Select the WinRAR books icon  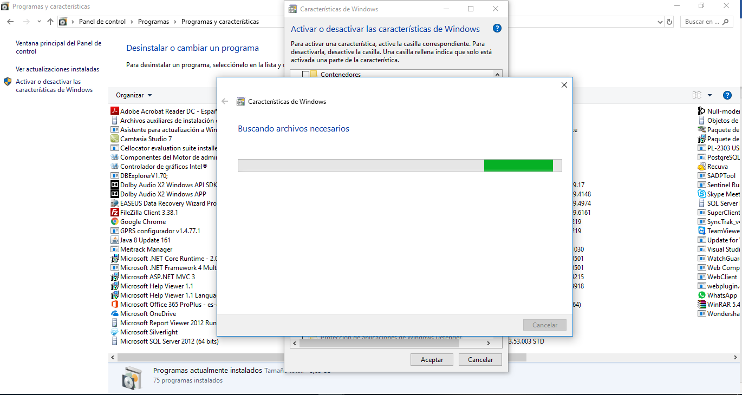click(x=702, y=304)
